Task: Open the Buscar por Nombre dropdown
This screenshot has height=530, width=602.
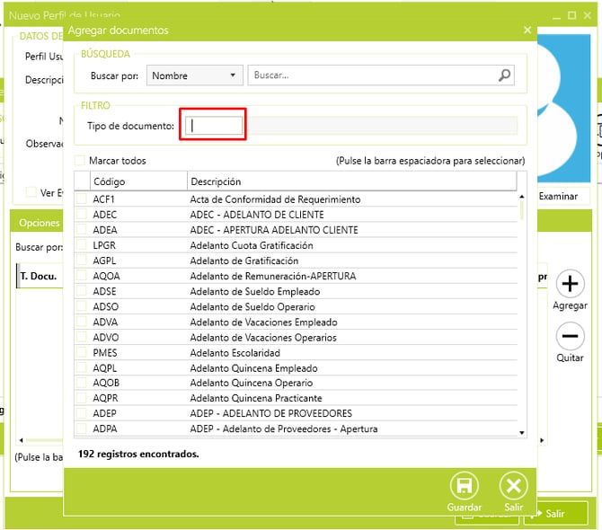Action: pyautogui.click(x=195, y=76)
